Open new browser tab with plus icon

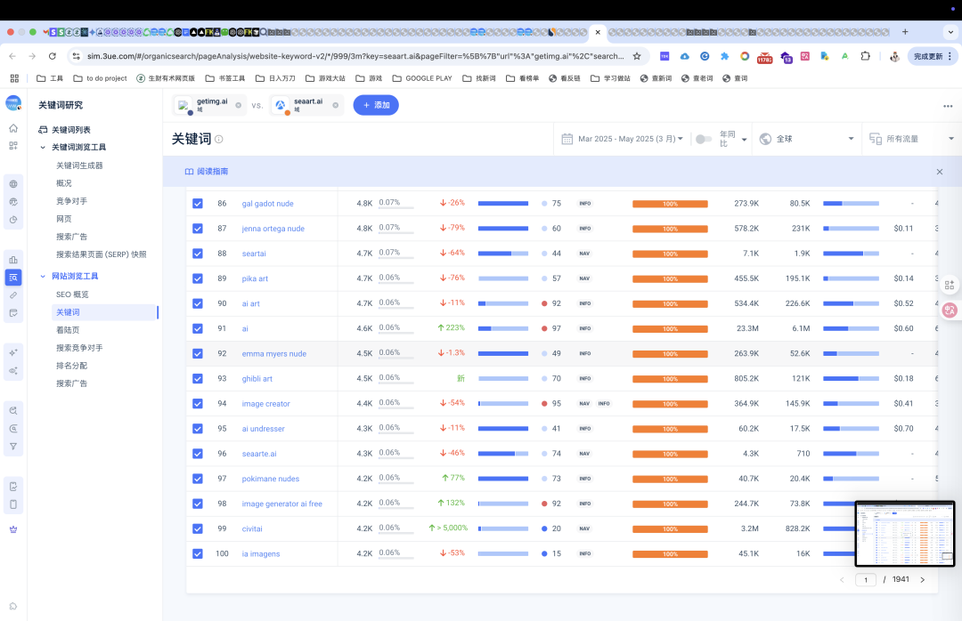click(905, 32)
